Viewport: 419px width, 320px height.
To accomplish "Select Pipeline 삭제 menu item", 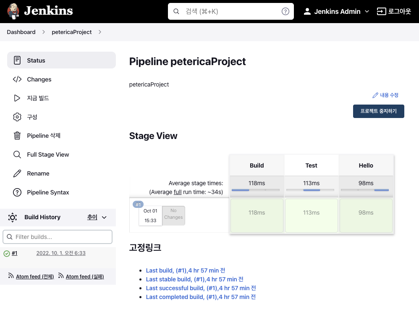I will [61, 136].
